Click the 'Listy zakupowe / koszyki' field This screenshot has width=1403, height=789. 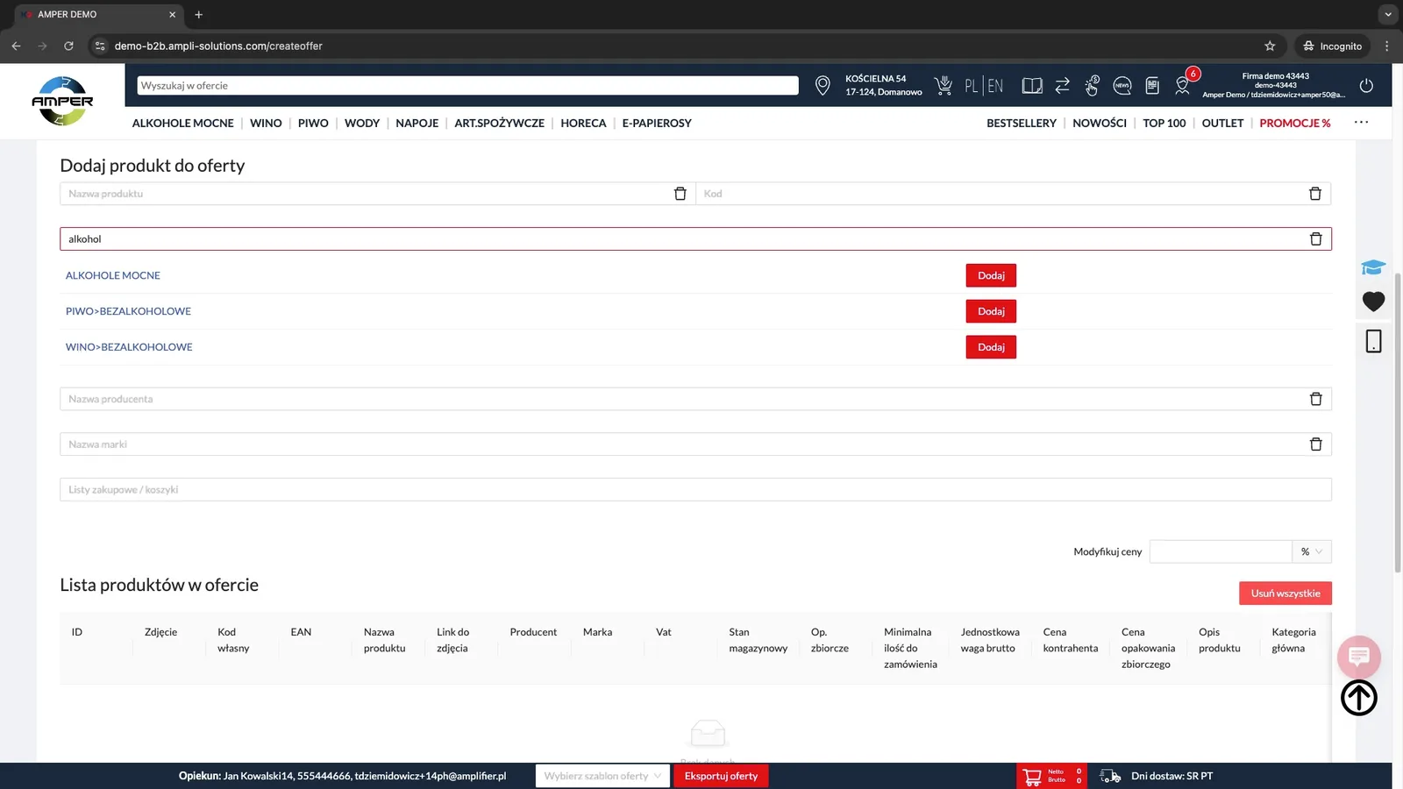point(695,489)
